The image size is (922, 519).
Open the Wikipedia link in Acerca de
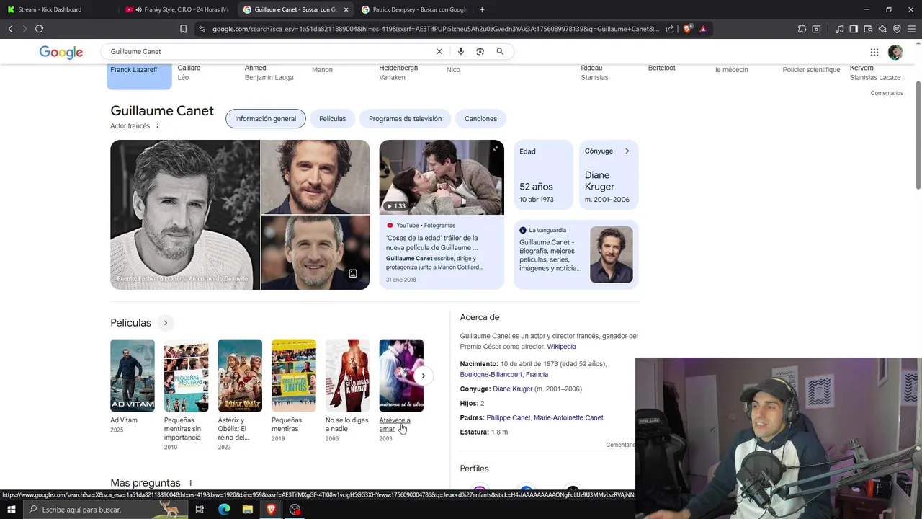tap(562, 347)
